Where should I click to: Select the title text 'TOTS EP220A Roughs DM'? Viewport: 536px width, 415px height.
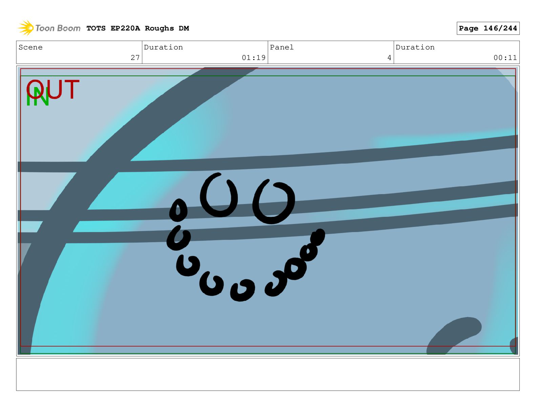138,28
